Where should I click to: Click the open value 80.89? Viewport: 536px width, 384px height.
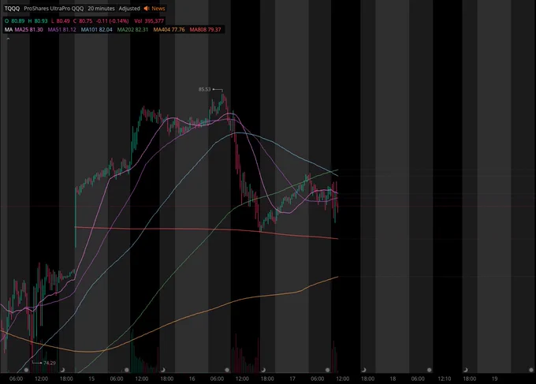18,21
